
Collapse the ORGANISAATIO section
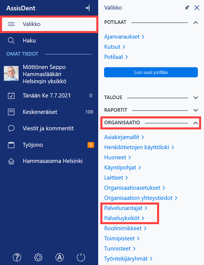195,123
